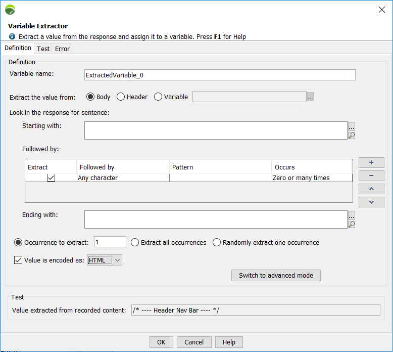Click the Occurrence number input field
Image resolution: width=393 pixels, height=352 pixels.
click(110, 242)
